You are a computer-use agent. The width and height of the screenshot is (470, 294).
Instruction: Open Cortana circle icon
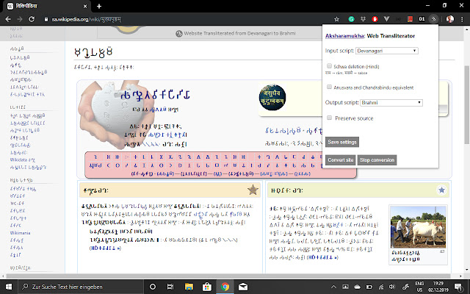click(x=153, y=287)
